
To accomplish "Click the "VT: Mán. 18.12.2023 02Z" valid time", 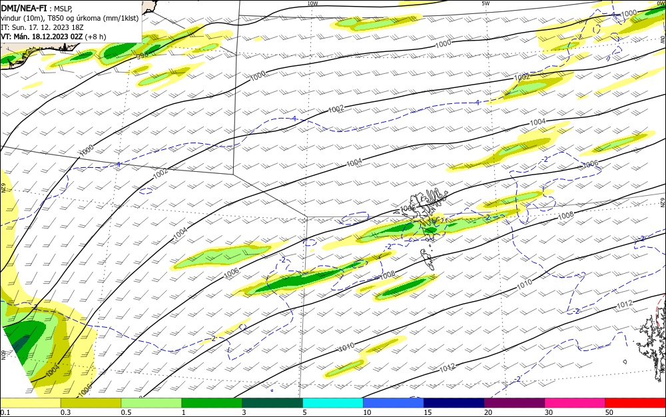I will coord(42,37).
